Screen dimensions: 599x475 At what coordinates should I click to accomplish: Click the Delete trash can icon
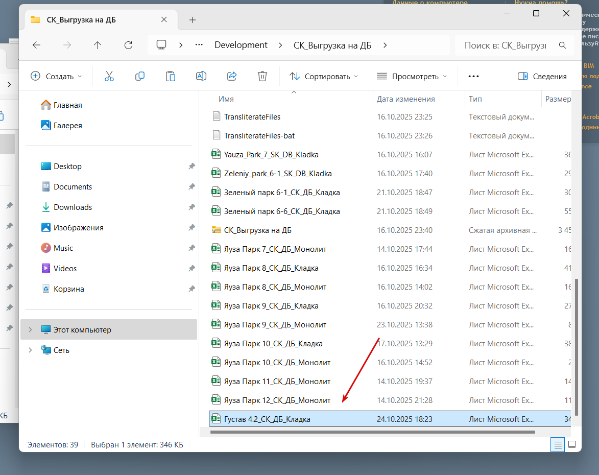[262, 77]
